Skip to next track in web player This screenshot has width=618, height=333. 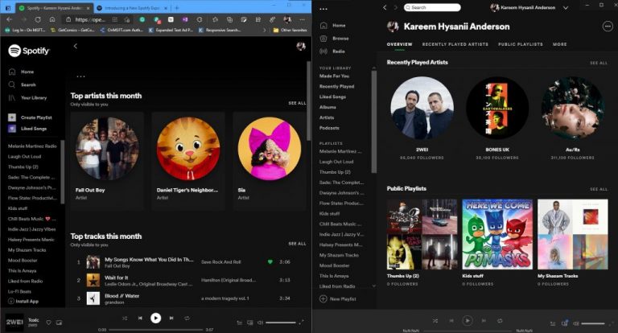pos(171,318)
